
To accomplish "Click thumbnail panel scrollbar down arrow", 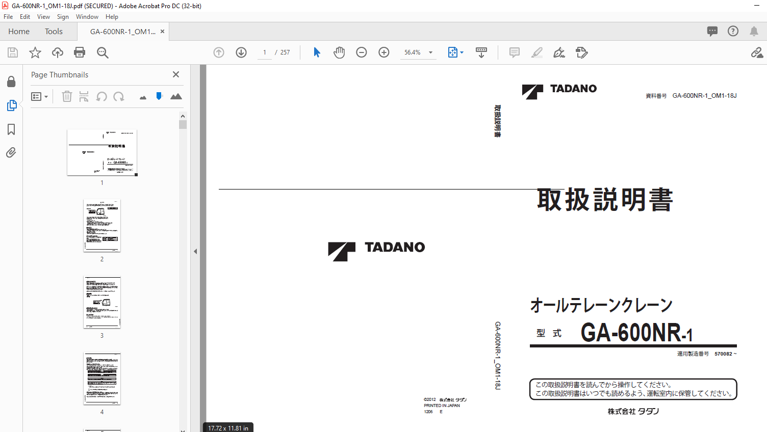I will [183, 430].
